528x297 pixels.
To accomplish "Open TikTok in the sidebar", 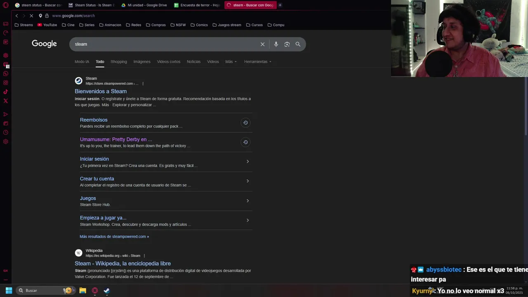I will 6,92.
